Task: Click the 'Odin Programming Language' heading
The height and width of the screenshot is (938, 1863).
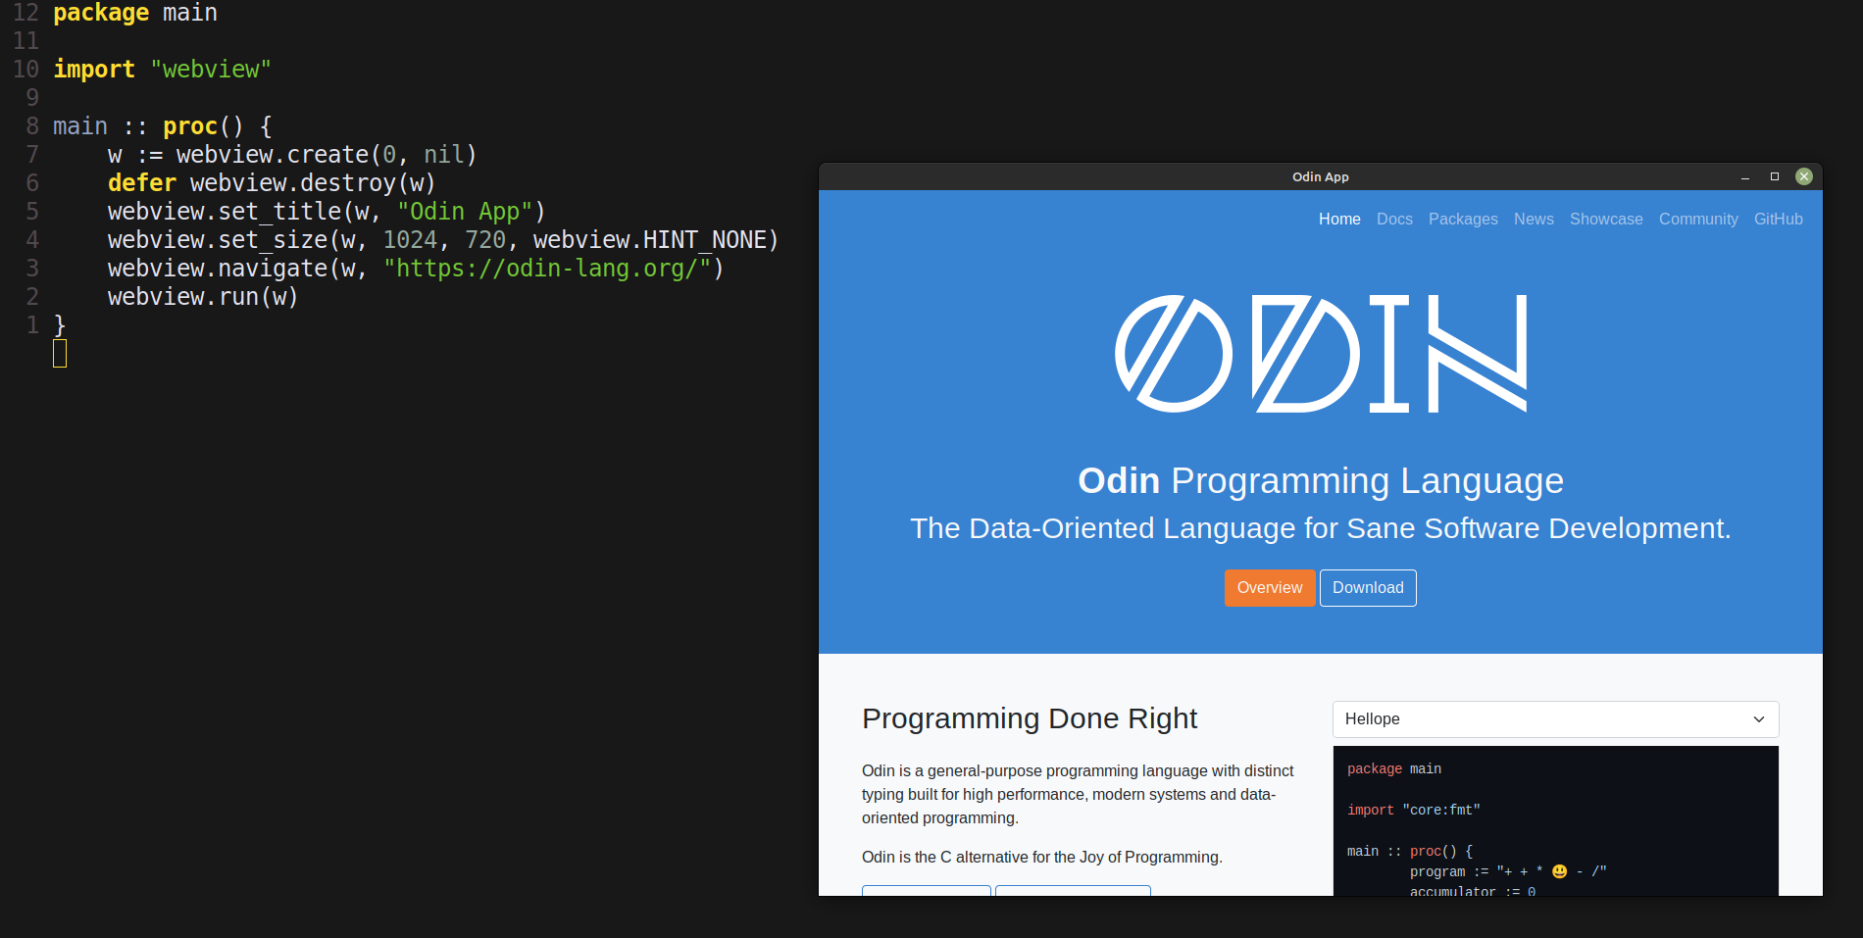Action: 1321,481
